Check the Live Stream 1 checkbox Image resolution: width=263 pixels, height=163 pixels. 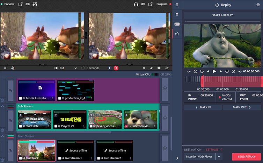pos(59,158)
